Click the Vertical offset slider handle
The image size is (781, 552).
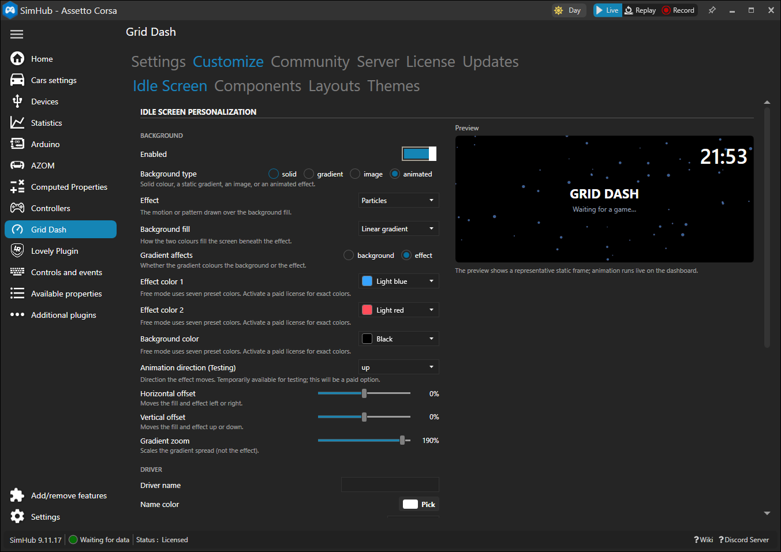click(x=364, y=416)
